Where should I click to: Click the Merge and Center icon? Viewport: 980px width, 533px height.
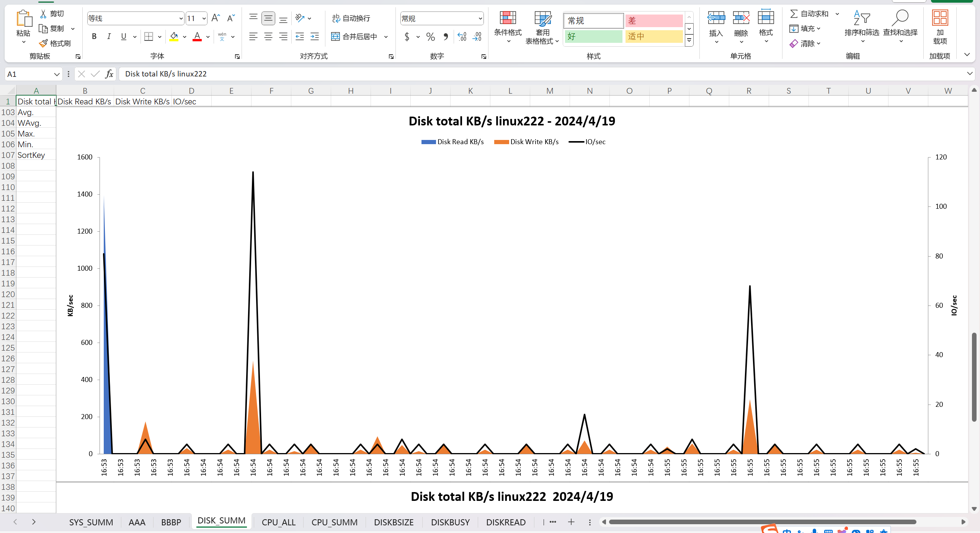pyautogui.click(x=335, y=37)
